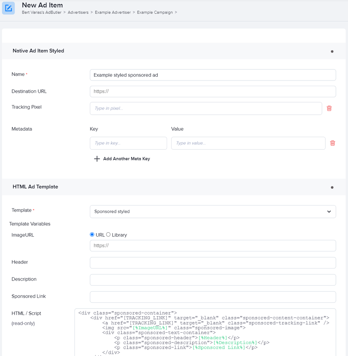Click the Template Variables label
The image size is (348, 356).
pos(30,224)
